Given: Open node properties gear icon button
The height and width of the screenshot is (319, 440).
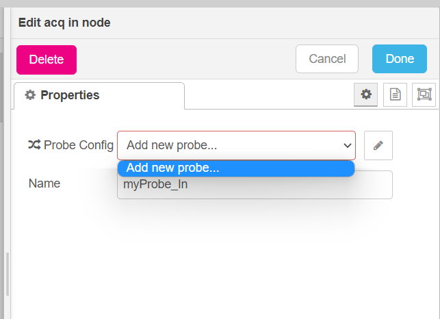Looking at the screenshot, I should pyautogui.click(x=365, y=94).
